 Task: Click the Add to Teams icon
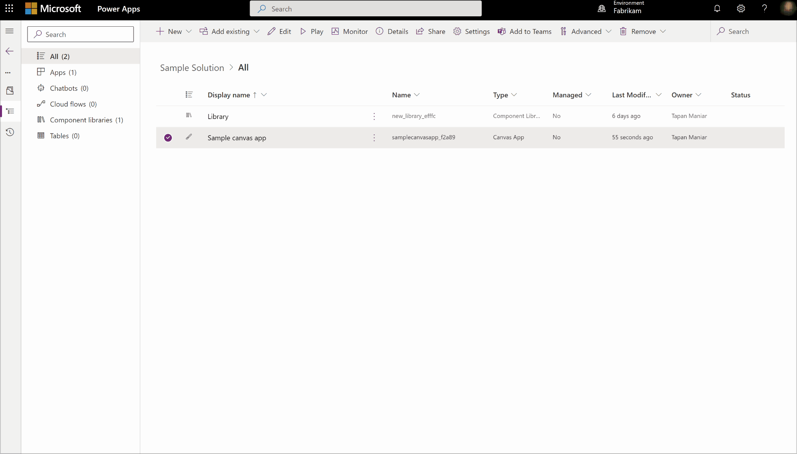tap(502, 31)
